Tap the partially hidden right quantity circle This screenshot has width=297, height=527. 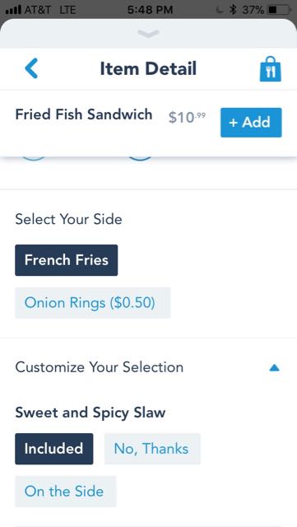(x=140, y=157)
